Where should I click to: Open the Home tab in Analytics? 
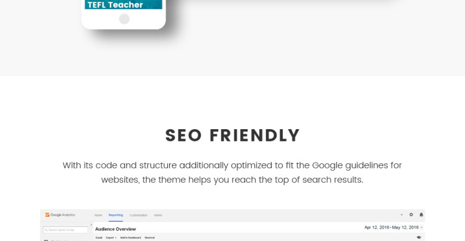click(x=98, y=215)
